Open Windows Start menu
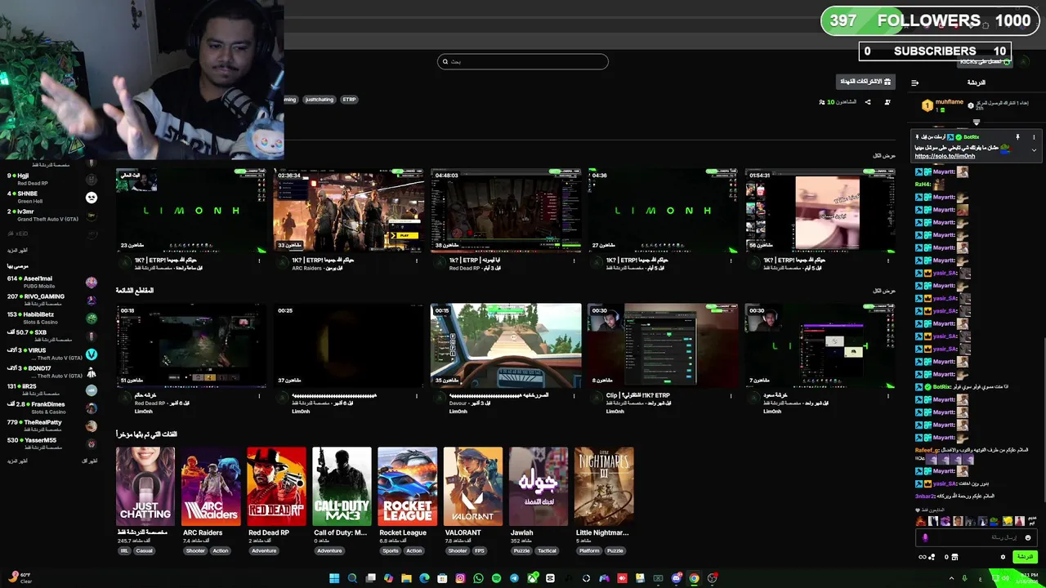The image size is (1046, 588). 334,578
